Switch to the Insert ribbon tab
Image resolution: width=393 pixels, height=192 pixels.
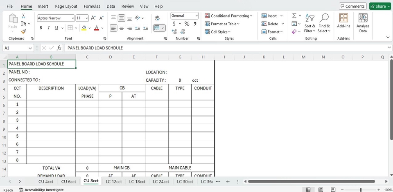43,6
